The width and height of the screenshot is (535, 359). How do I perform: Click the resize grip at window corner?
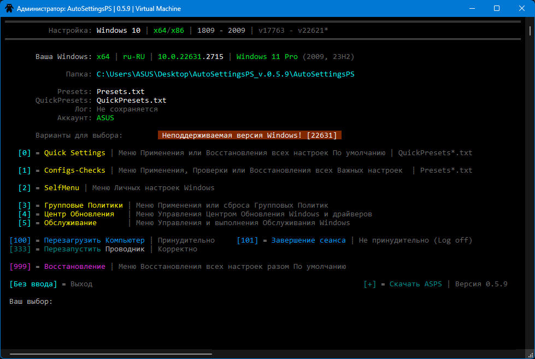531,355
